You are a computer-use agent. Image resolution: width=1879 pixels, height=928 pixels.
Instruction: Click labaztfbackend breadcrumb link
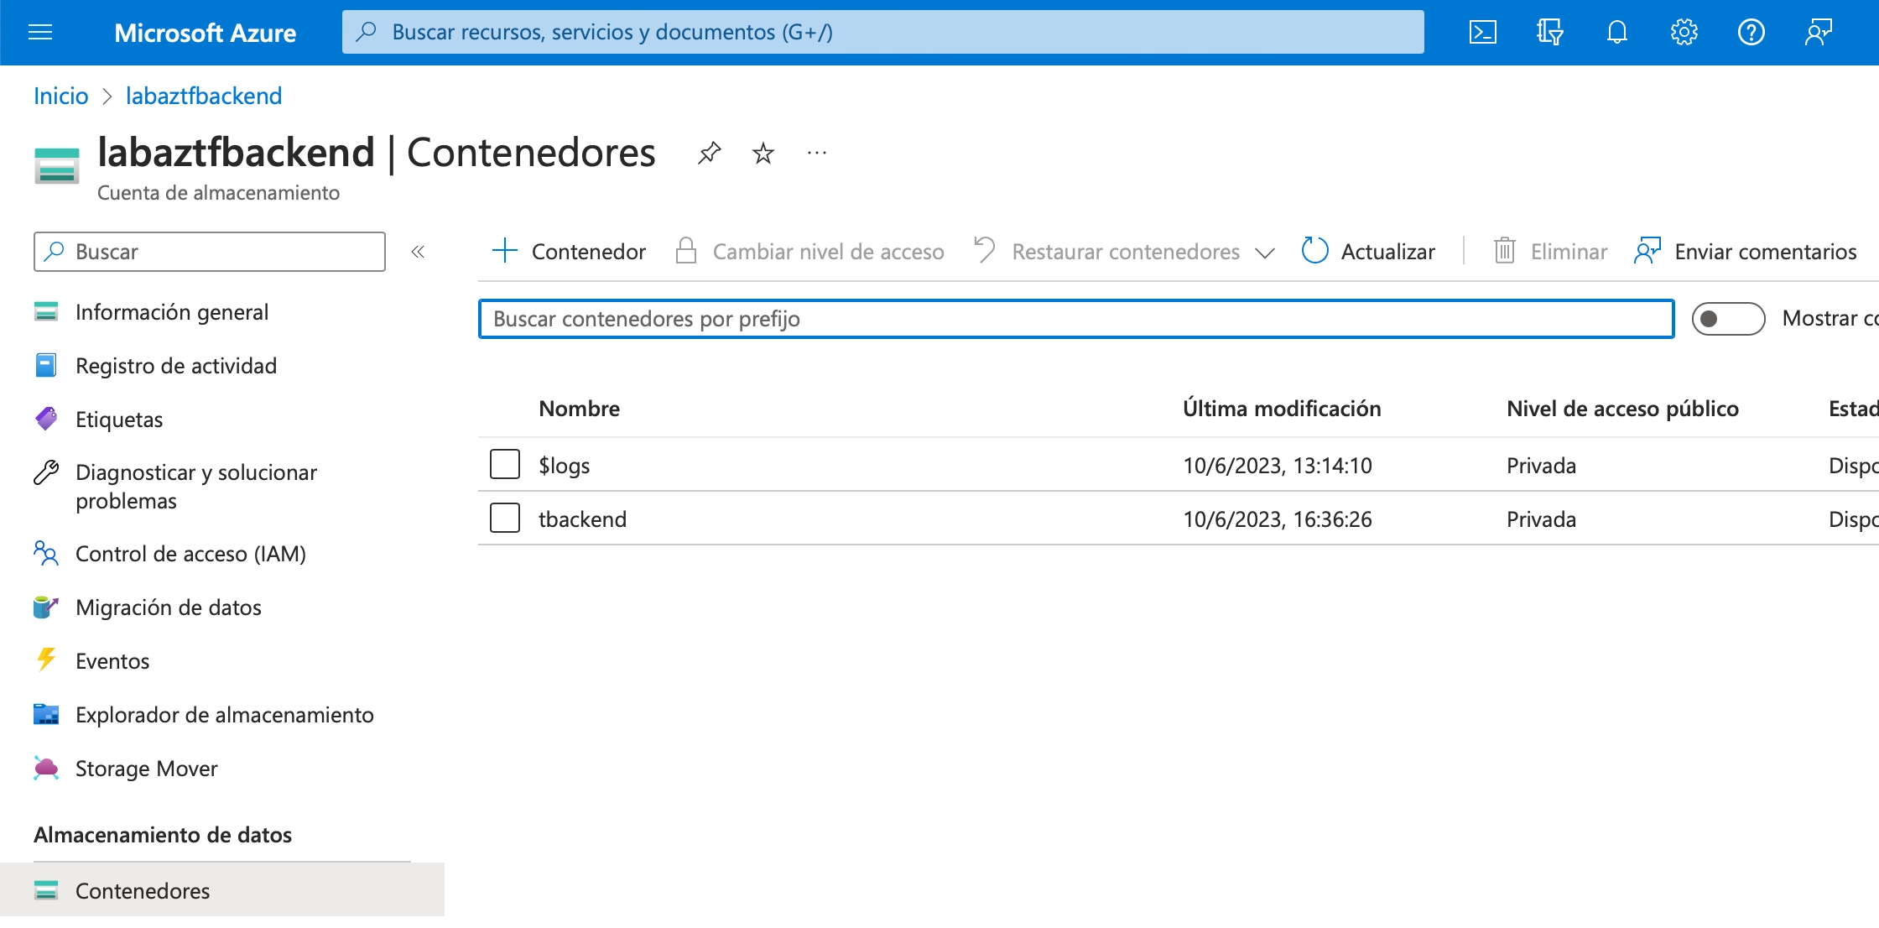[204, 96]
